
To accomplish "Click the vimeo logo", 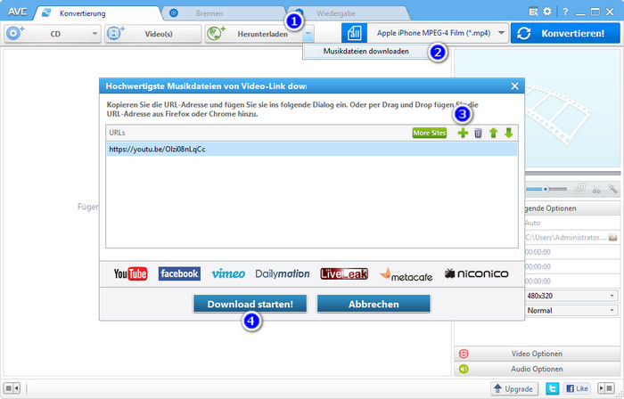I will tap(228, 273).
